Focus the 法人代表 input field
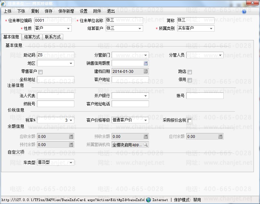Screen dimensions: 260x204 click(x=56, y=96)
